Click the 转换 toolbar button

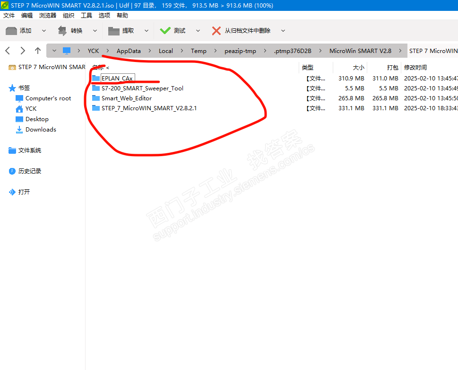pos(70,31)
